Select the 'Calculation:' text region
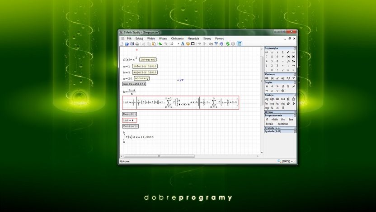Viewport: 376px width, 212px height. pos(134,84)
